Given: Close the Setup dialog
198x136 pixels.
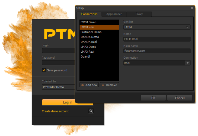Looking at the screenshot, I should (x=192, y=8).
